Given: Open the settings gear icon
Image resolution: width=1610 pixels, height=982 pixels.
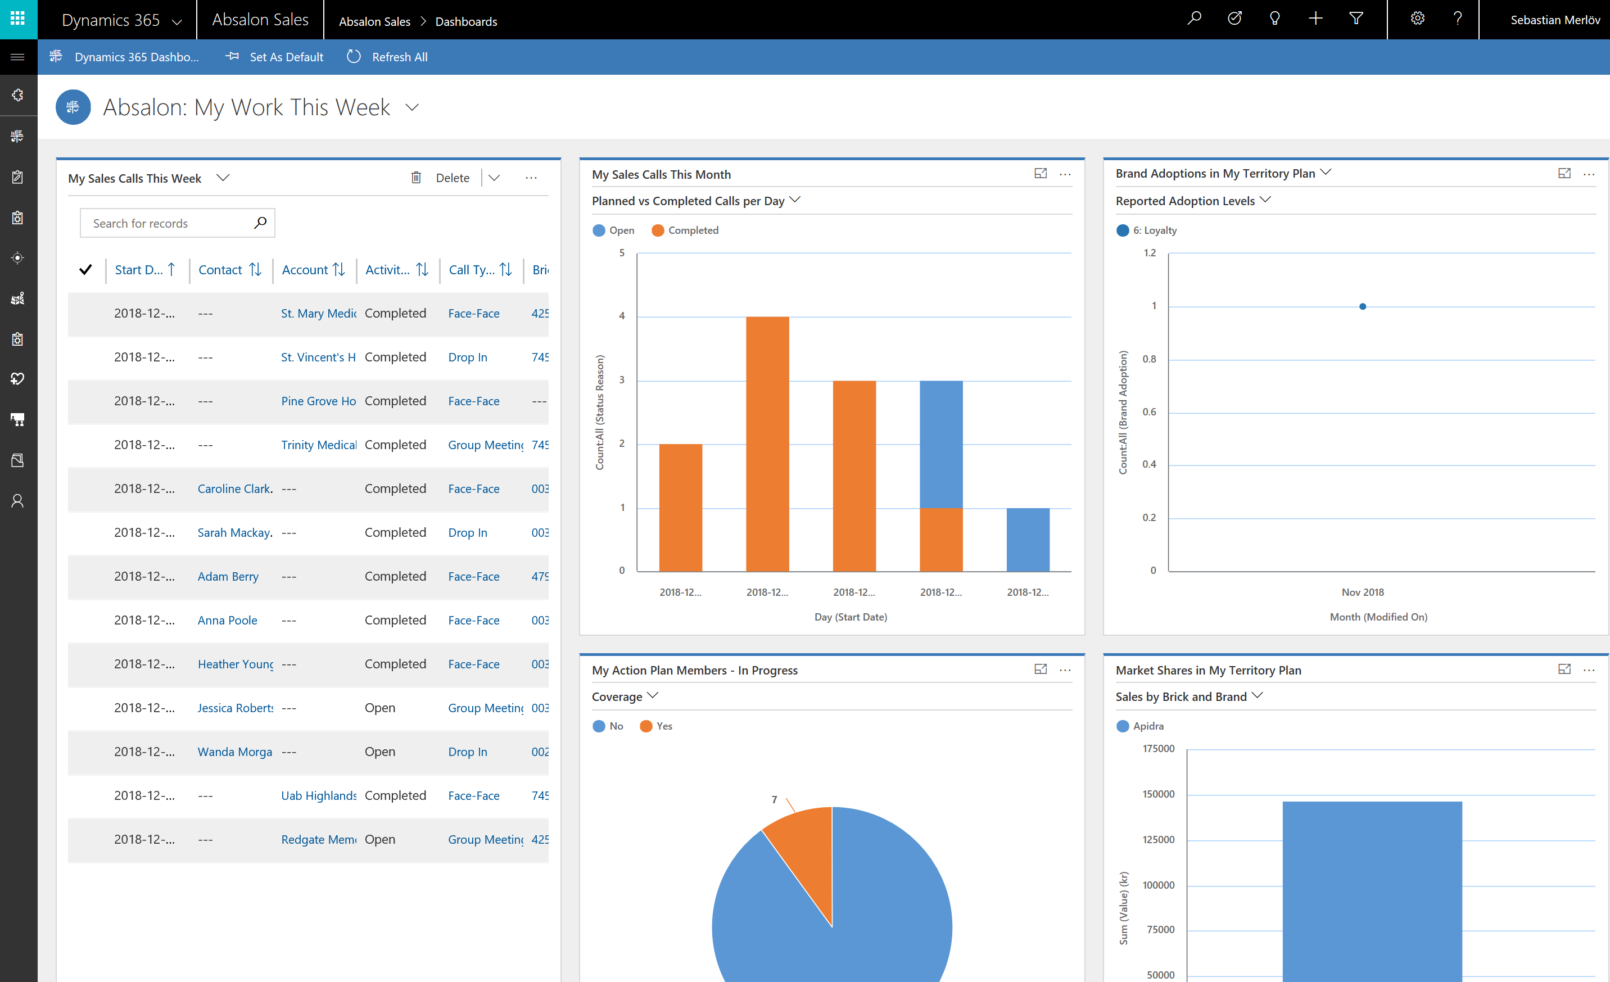Looking at the screenshot, I should [1417, 19].
